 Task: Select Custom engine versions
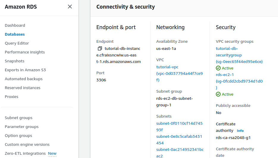point(27,145)
